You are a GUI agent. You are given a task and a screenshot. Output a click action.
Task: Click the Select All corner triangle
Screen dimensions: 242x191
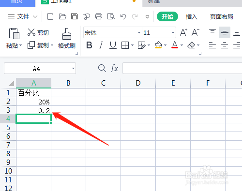[11, 83]
